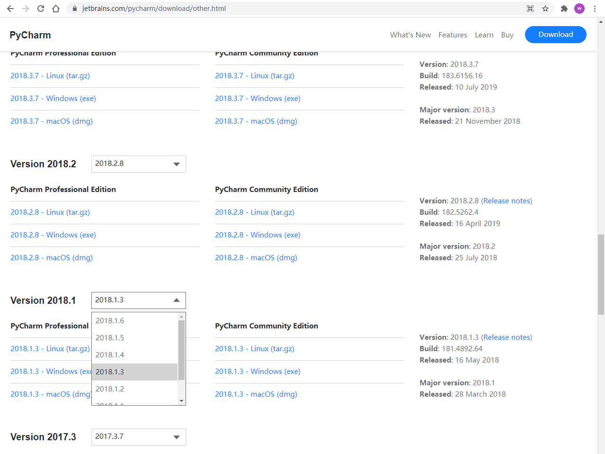Screen dimensions: 605x454
Task: Download Community 2018.3.7 Windows exe
Action: (x=258, y=99)
